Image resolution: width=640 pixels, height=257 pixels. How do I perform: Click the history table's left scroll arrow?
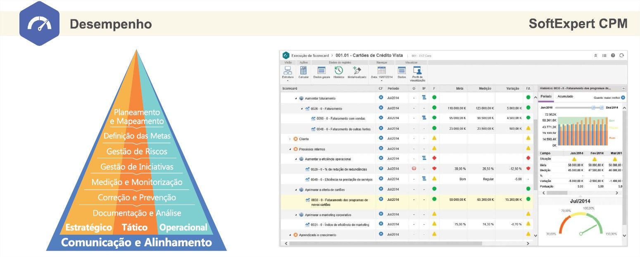coord(543,193)
